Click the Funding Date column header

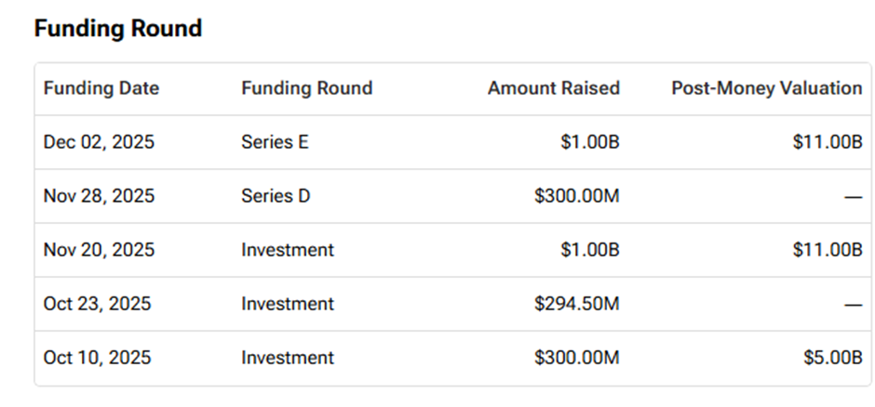point(101,88)
